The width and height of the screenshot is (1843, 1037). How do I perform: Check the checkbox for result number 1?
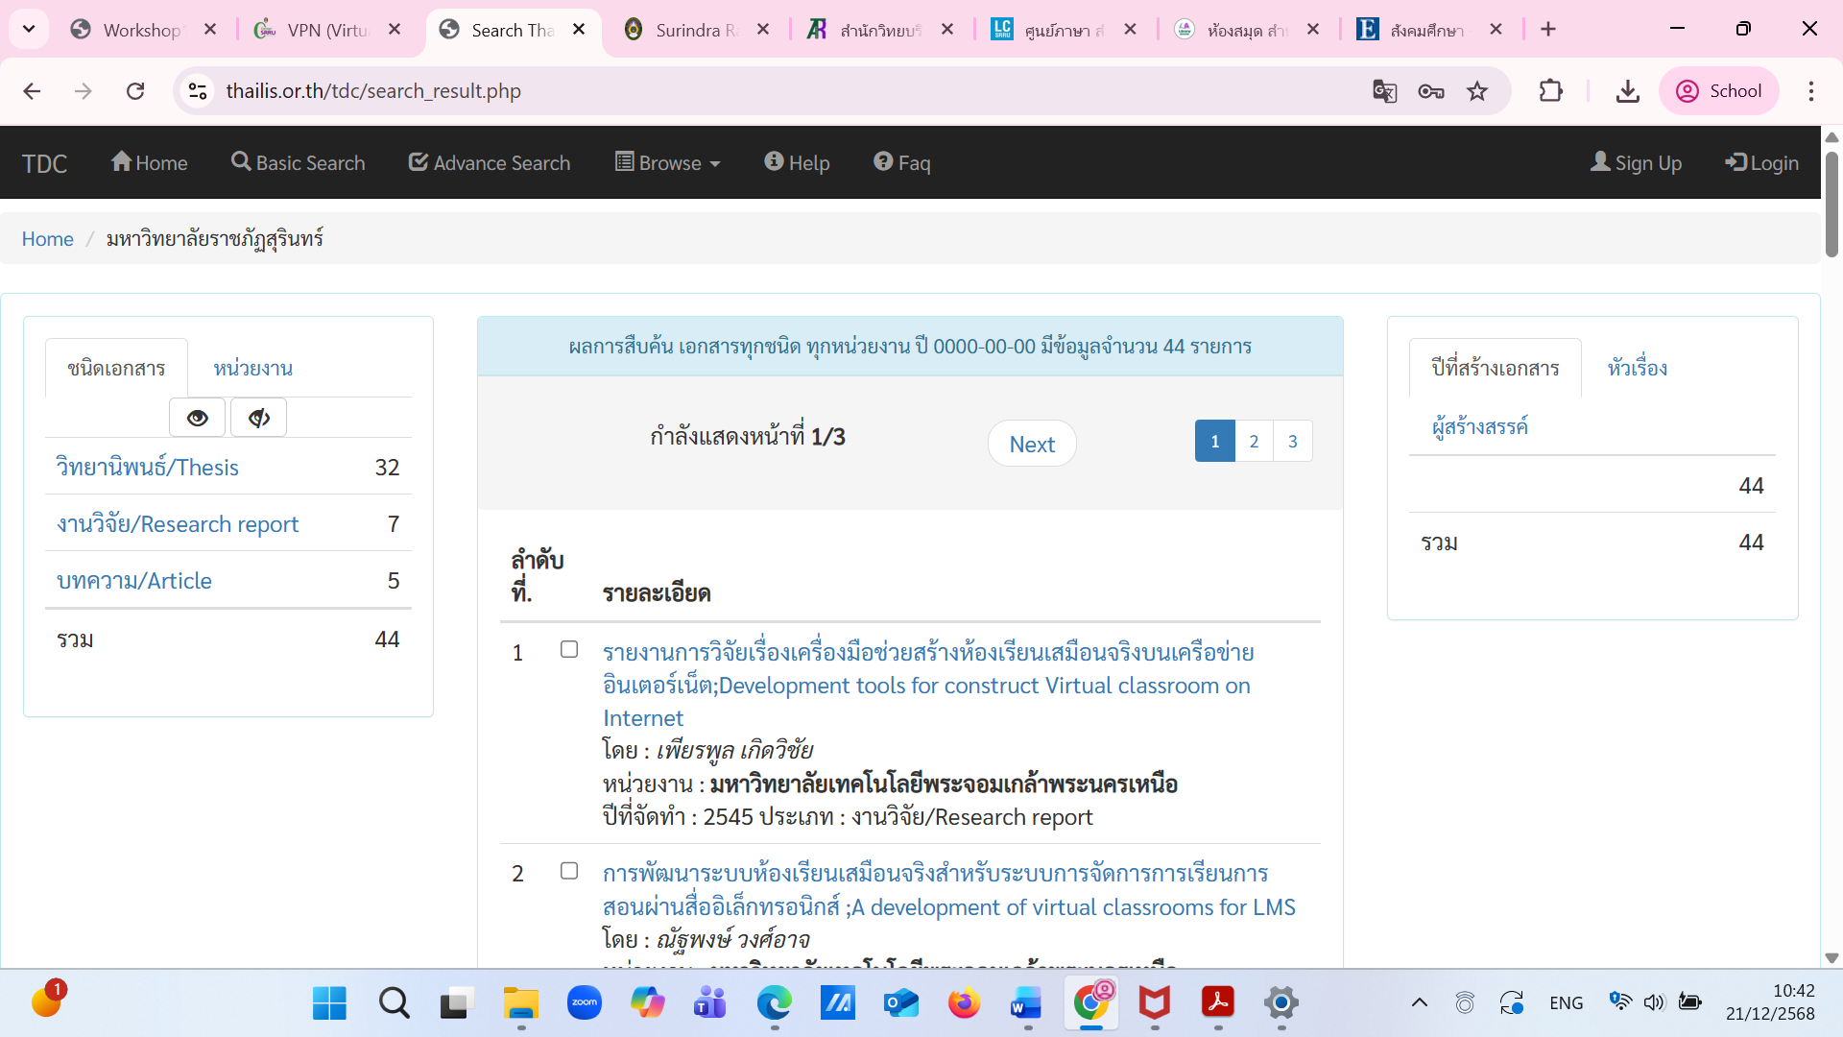click(569, 650)
